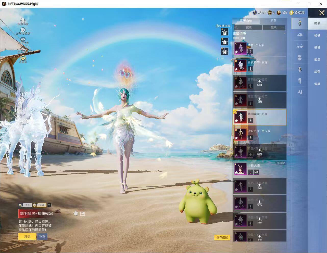Open the puzzle-piece disassemble icon
Image resolution: width=327 pixels, height=253 pixels.
click(x=23, y=30)
